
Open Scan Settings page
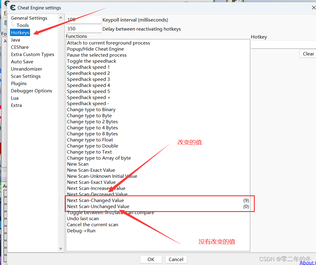[x=25, y=76]
